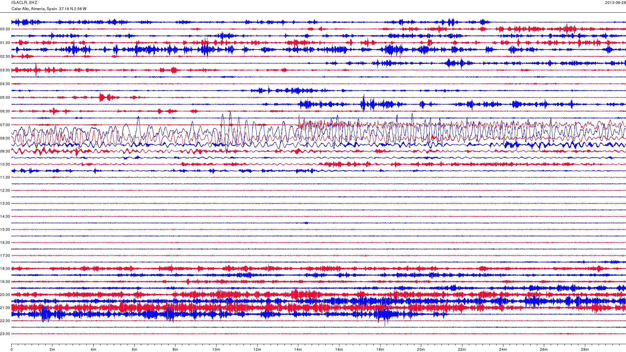Click the 26m axis tick label
626x352 pixels.
click(x=544, y=350)
